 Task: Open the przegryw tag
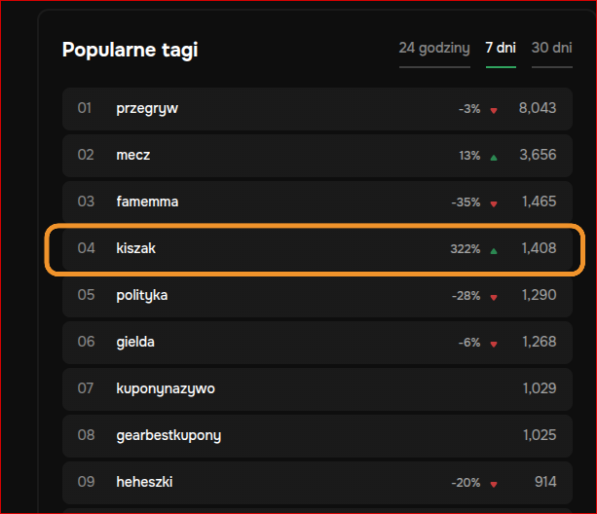pyautogui.click(x=147, y=108)
